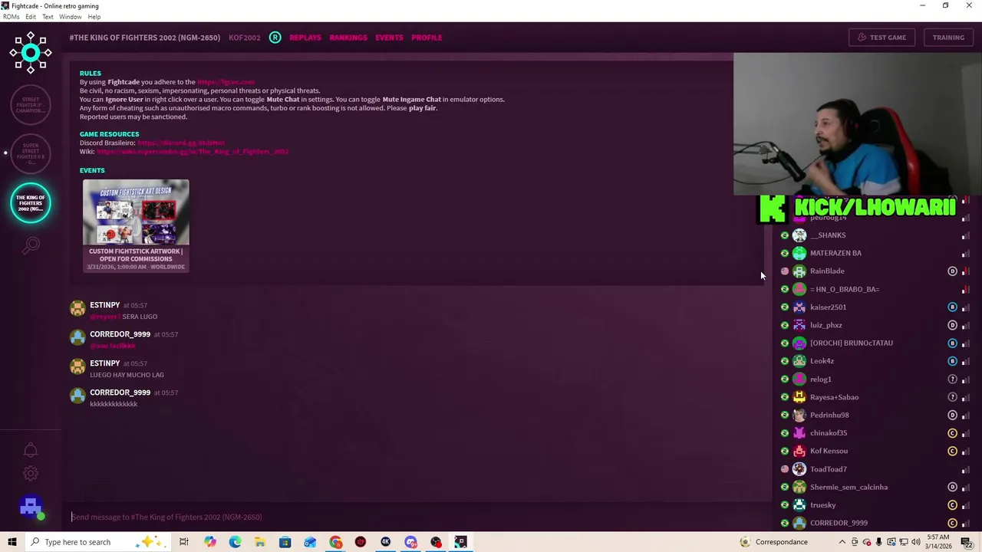
Task: Open Google Chrome from the taskbar
Action: [335, 542]
